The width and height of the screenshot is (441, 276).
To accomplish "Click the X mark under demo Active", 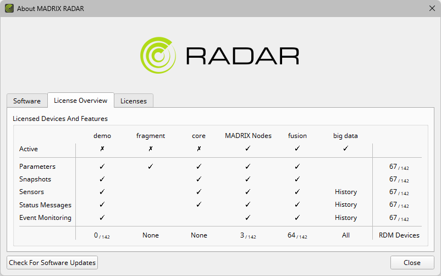I will (102, 148).
